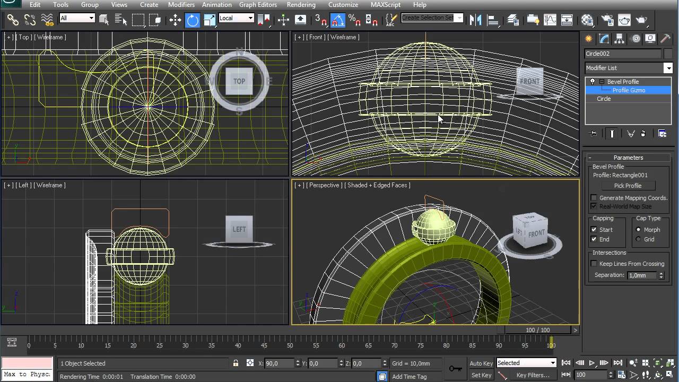
Task: Toggle Bevel Profile lightbulb on/off
Action: 593,82
